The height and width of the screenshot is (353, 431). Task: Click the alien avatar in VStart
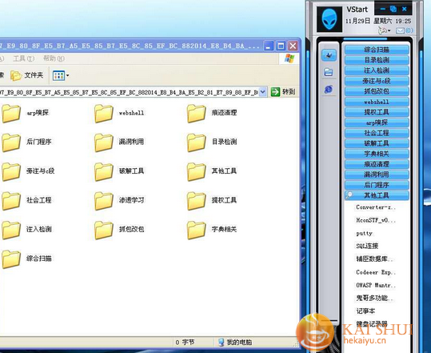(x=329, y=19)
